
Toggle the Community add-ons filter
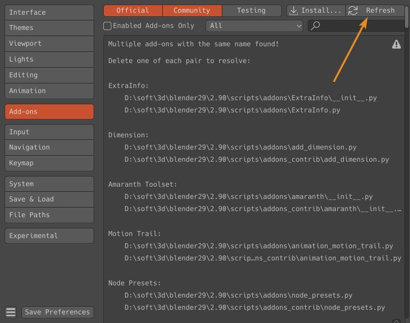coord(192,10)
